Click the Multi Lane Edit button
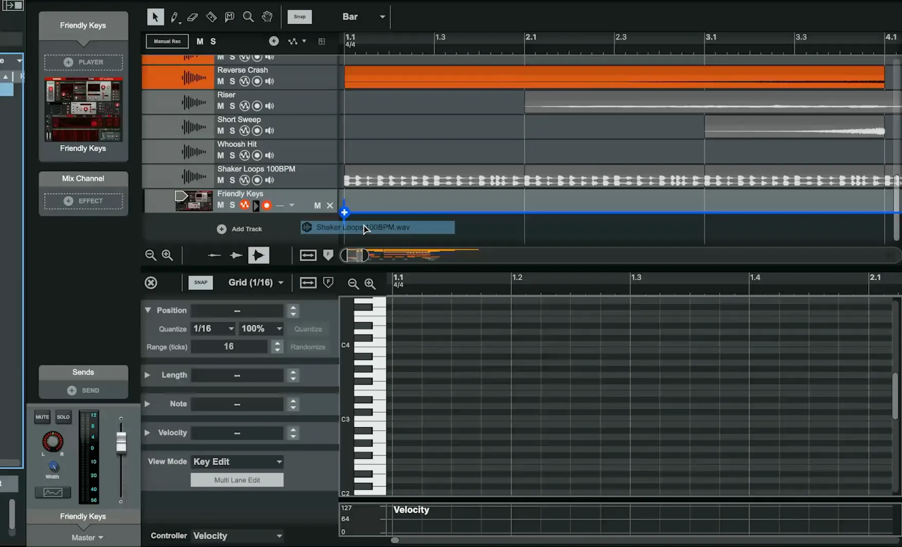Screen dimensions: 902x547 tap(237, 480)
